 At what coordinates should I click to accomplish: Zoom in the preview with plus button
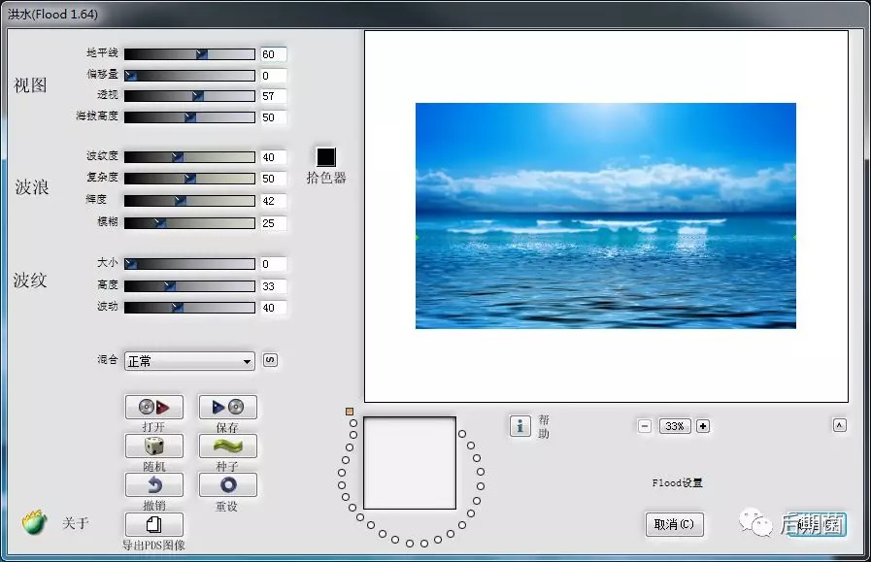703,425
